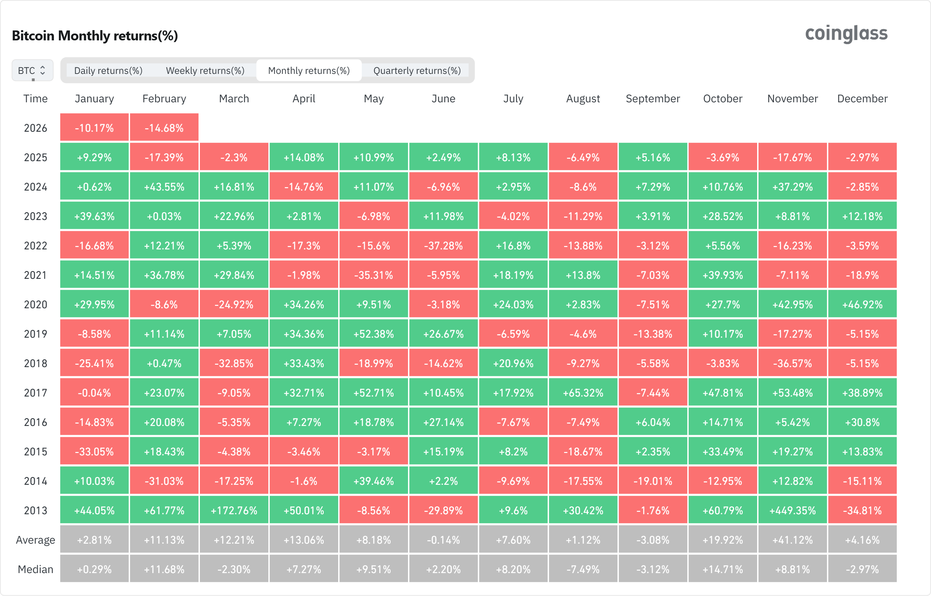
Task: Select the 2013 November cell +449.35%
Action: pos(792,510)
